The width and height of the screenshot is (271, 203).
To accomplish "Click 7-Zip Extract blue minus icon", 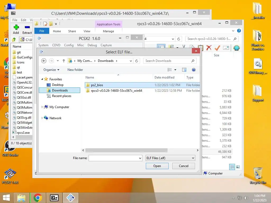I will click(x=27, y=27).
